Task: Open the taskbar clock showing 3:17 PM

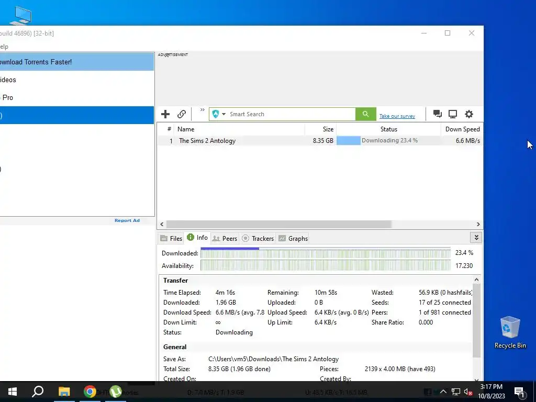Action: click(x=491, y=392)
